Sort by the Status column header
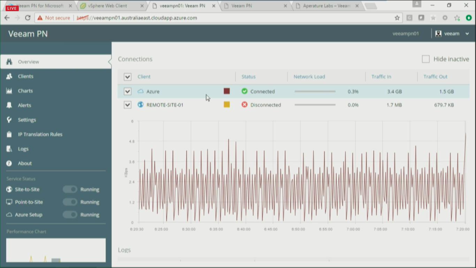This screenshot has width=476, height=268. 248,77
